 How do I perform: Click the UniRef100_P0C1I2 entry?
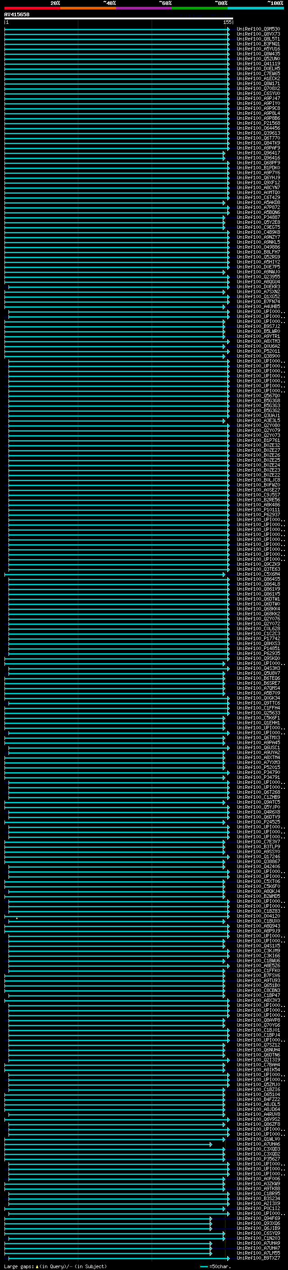[x=258, y=1208]
